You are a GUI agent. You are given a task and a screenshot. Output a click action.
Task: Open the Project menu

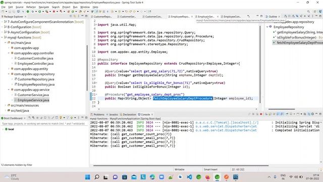(66, 7)
